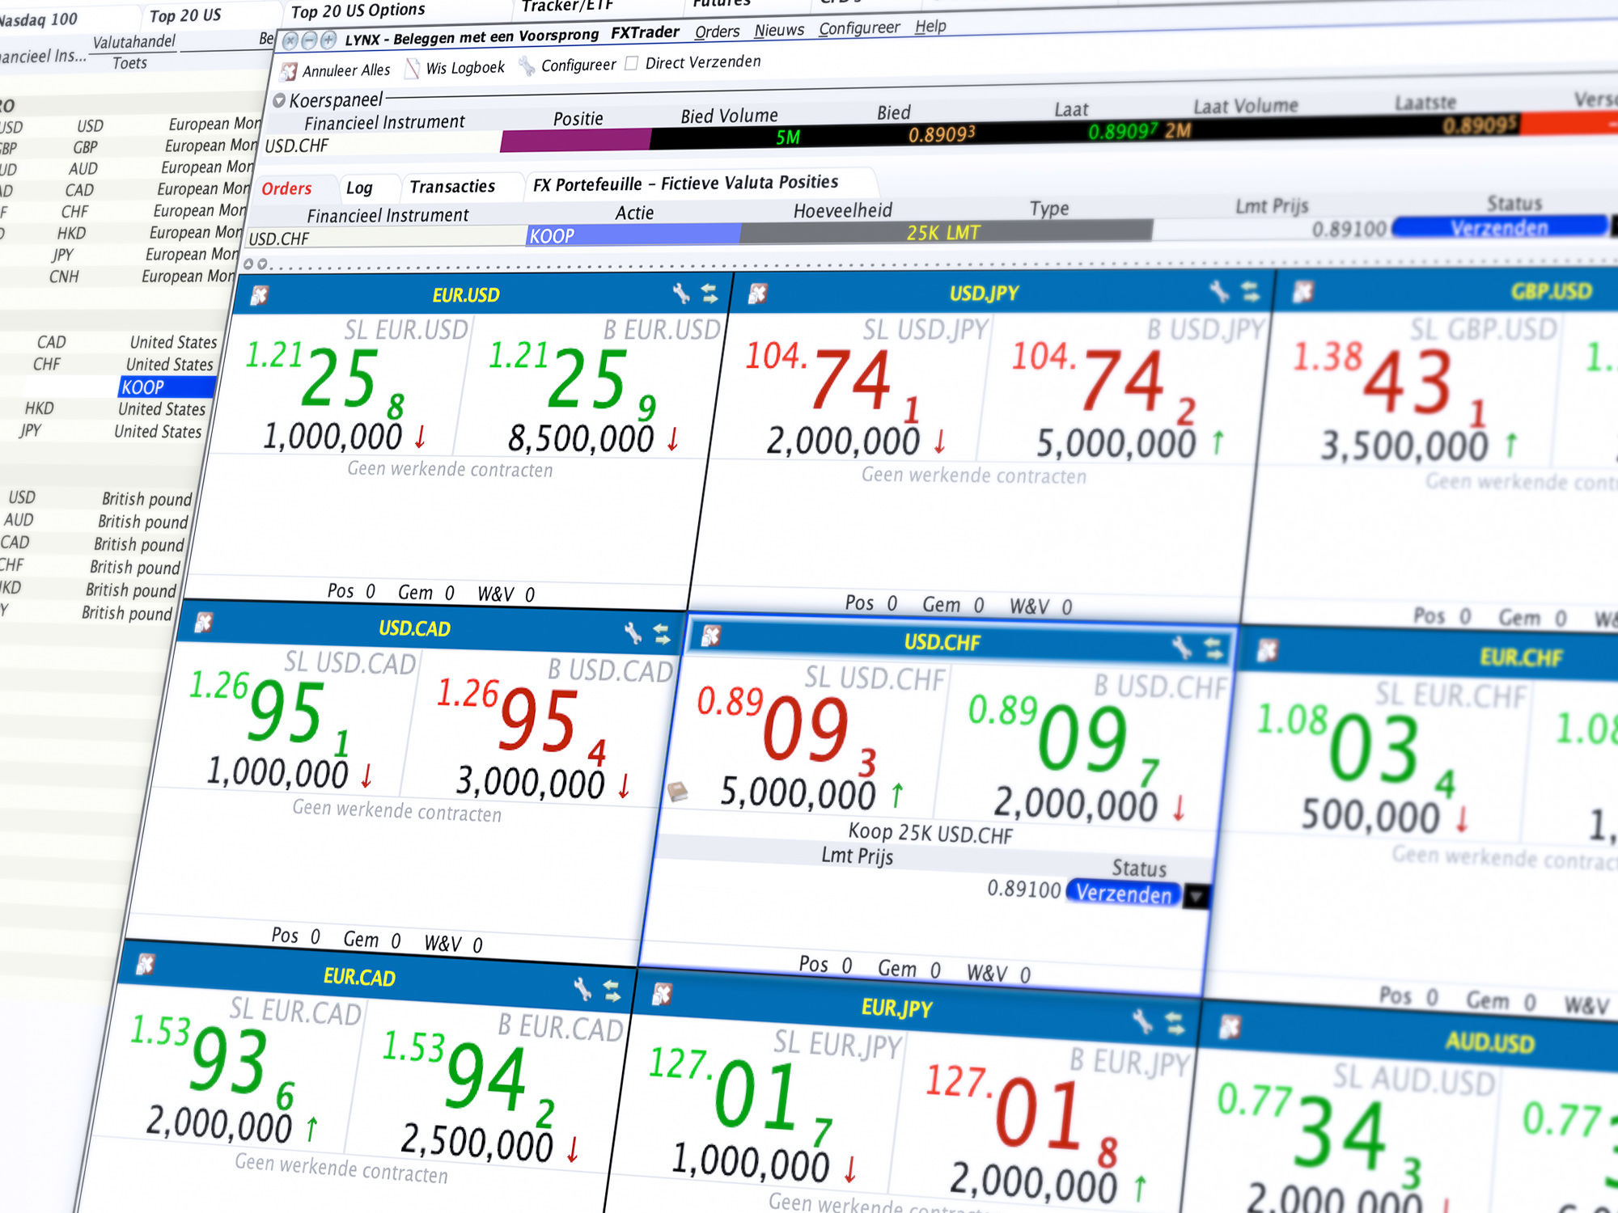Click cancel-orders icon on GBP.USD tile

[1303, 291]
